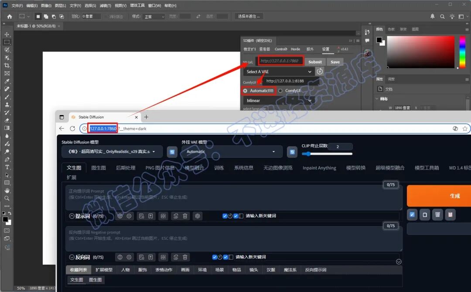Select the Hand tool
This screenshot has height=292, width=471.
coord(7,190)
